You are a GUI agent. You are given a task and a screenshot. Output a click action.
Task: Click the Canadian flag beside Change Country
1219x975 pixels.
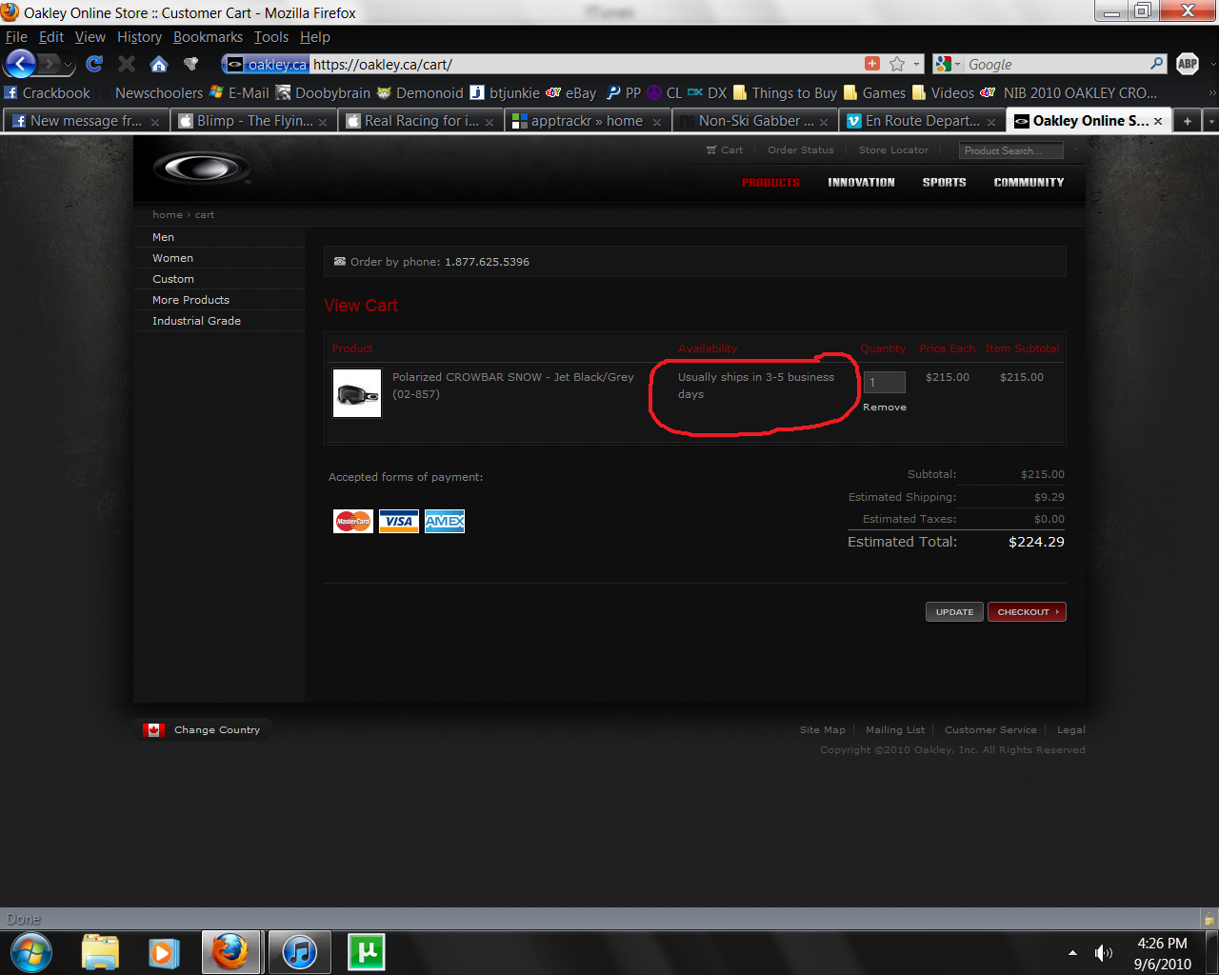[x=154, y=729]
